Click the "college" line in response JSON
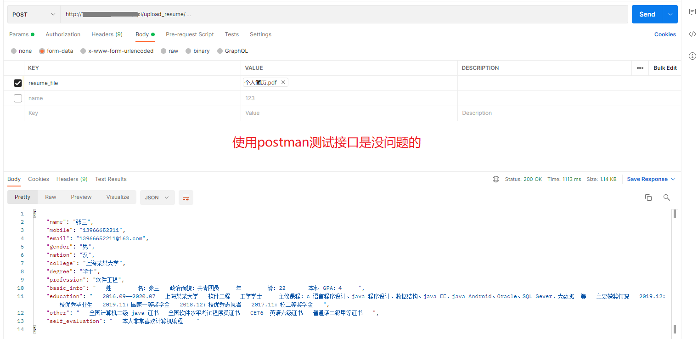 pos(86,263)
